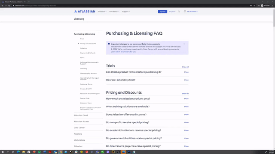Image resolution: width=275 pixels, height=154 pixels.
Task: Click the info icon in the notice banner
Action: (109, 44)
